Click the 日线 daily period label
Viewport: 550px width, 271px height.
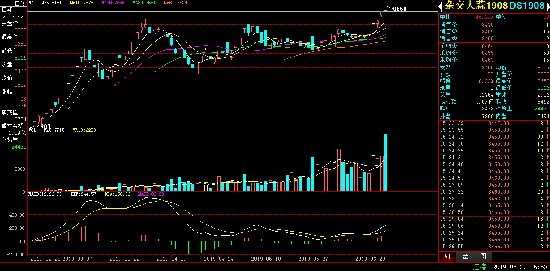21,3
